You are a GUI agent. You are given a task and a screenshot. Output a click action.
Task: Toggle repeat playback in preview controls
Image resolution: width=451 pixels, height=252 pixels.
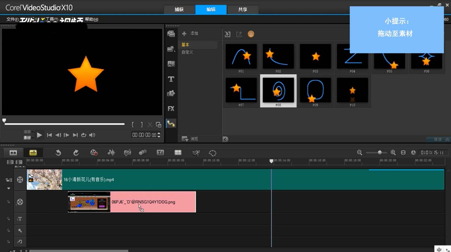point(84,135)
